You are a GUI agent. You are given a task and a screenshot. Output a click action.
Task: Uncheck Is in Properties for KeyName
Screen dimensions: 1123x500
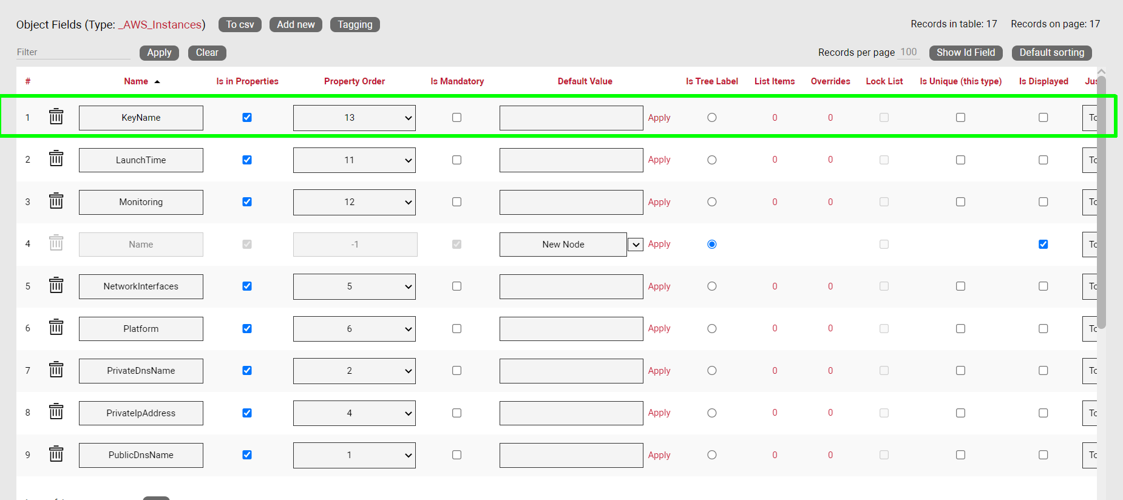coord(247,118)
